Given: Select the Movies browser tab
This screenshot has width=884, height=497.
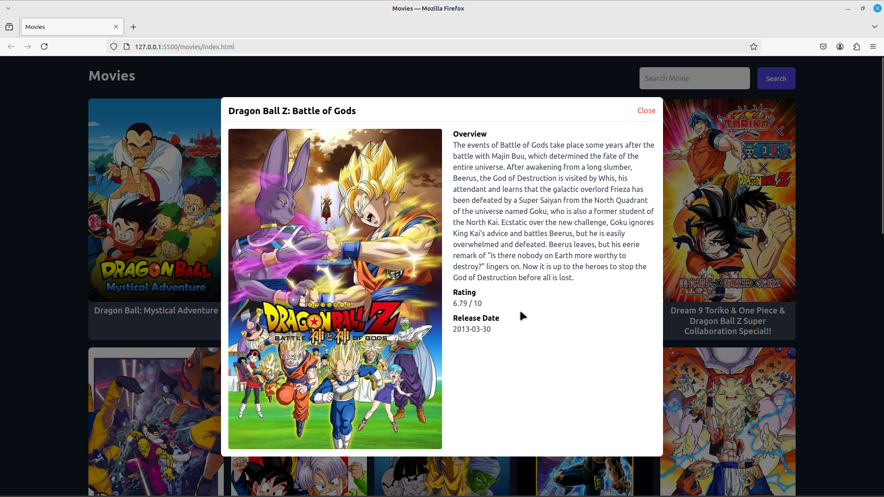Looking at the screenshot, I should click(64, 27).
